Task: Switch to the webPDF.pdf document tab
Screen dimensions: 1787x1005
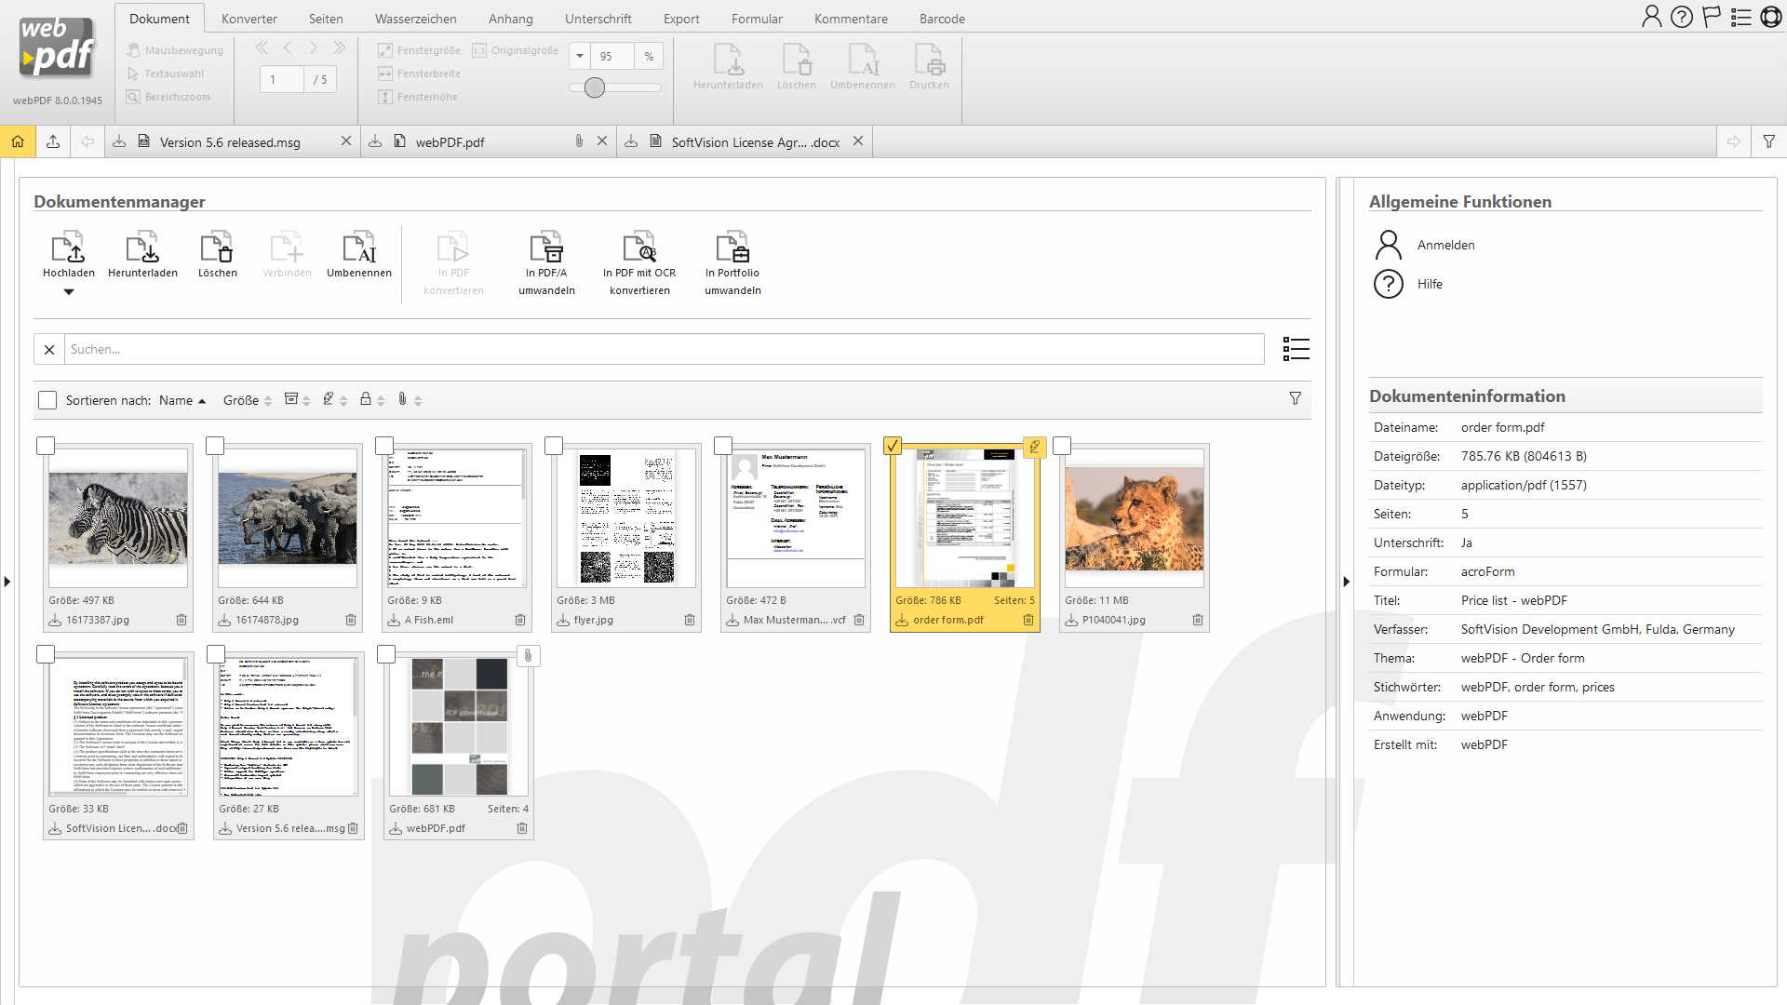Action: [450, 142]
